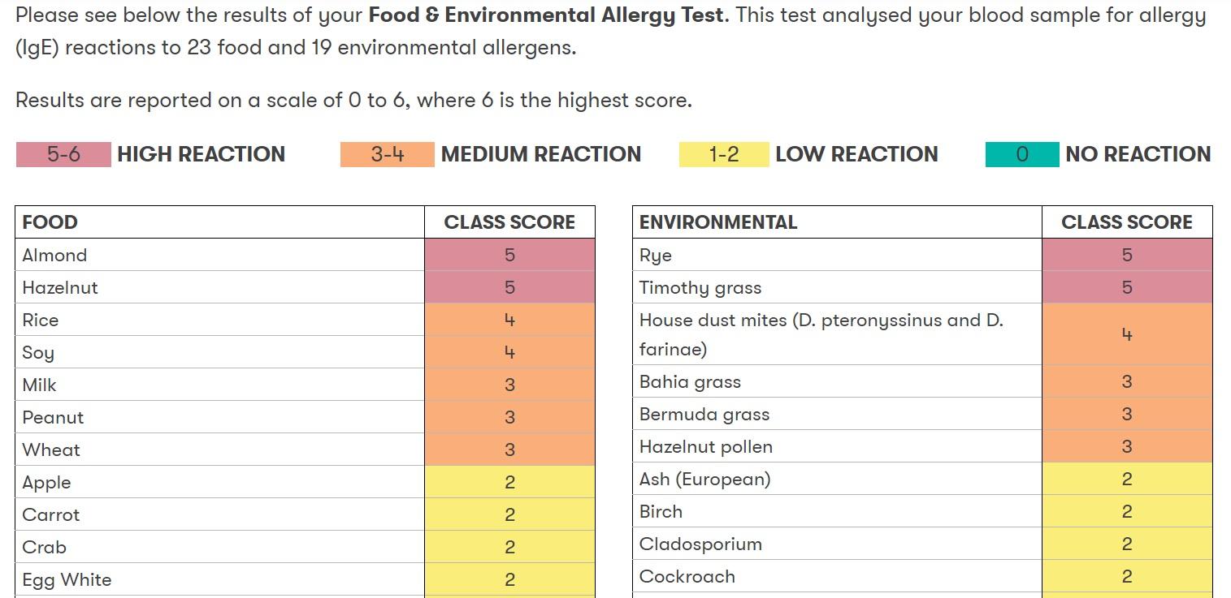The height and width of the screenshot is (598, 1231).
Task: Click the Soy row label
Action: [38, 353]
